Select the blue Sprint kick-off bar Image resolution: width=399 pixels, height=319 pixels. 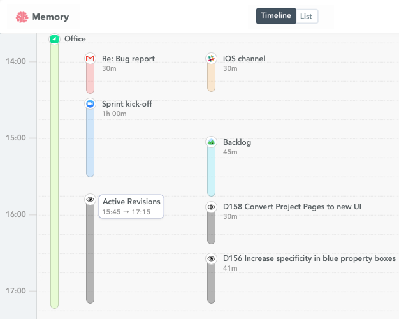click(90, 143)
